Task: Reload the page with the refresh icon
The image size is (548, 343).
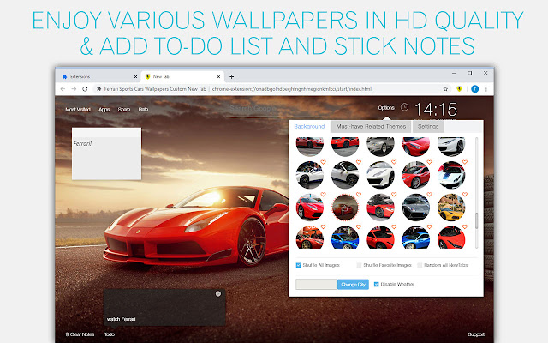Action: 85,89
